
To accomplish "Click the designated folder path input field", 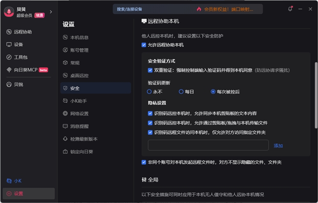I will point(208,145).
